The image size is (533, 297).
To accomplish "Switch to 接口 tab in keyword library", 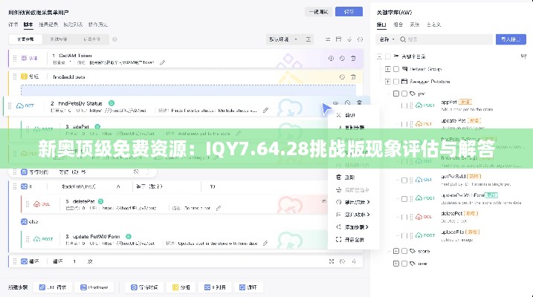I will coord(381,25).
